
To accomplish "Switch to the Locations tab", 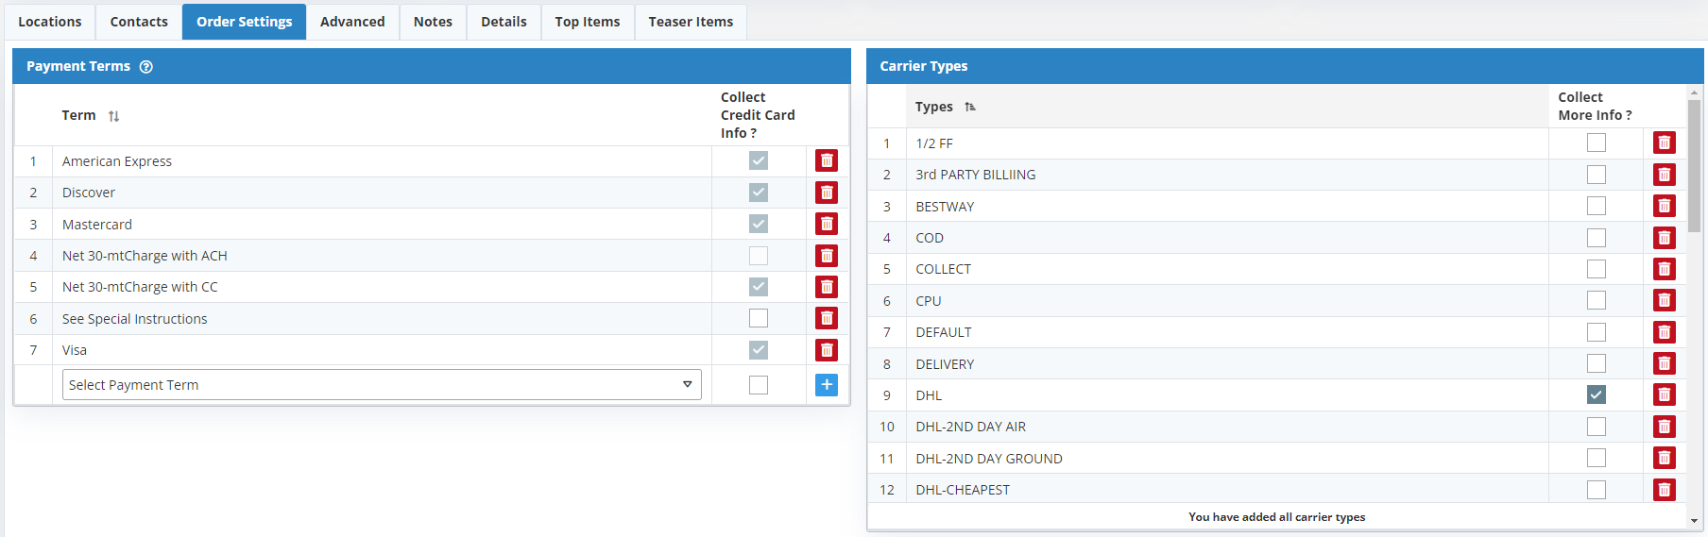I will [50, 22].
